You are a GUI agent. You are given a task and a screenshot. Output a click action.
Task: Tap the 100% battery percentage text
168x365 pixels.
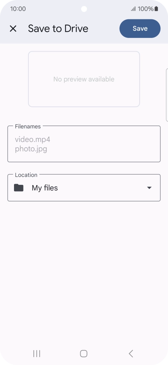click(x=146, y=9)
